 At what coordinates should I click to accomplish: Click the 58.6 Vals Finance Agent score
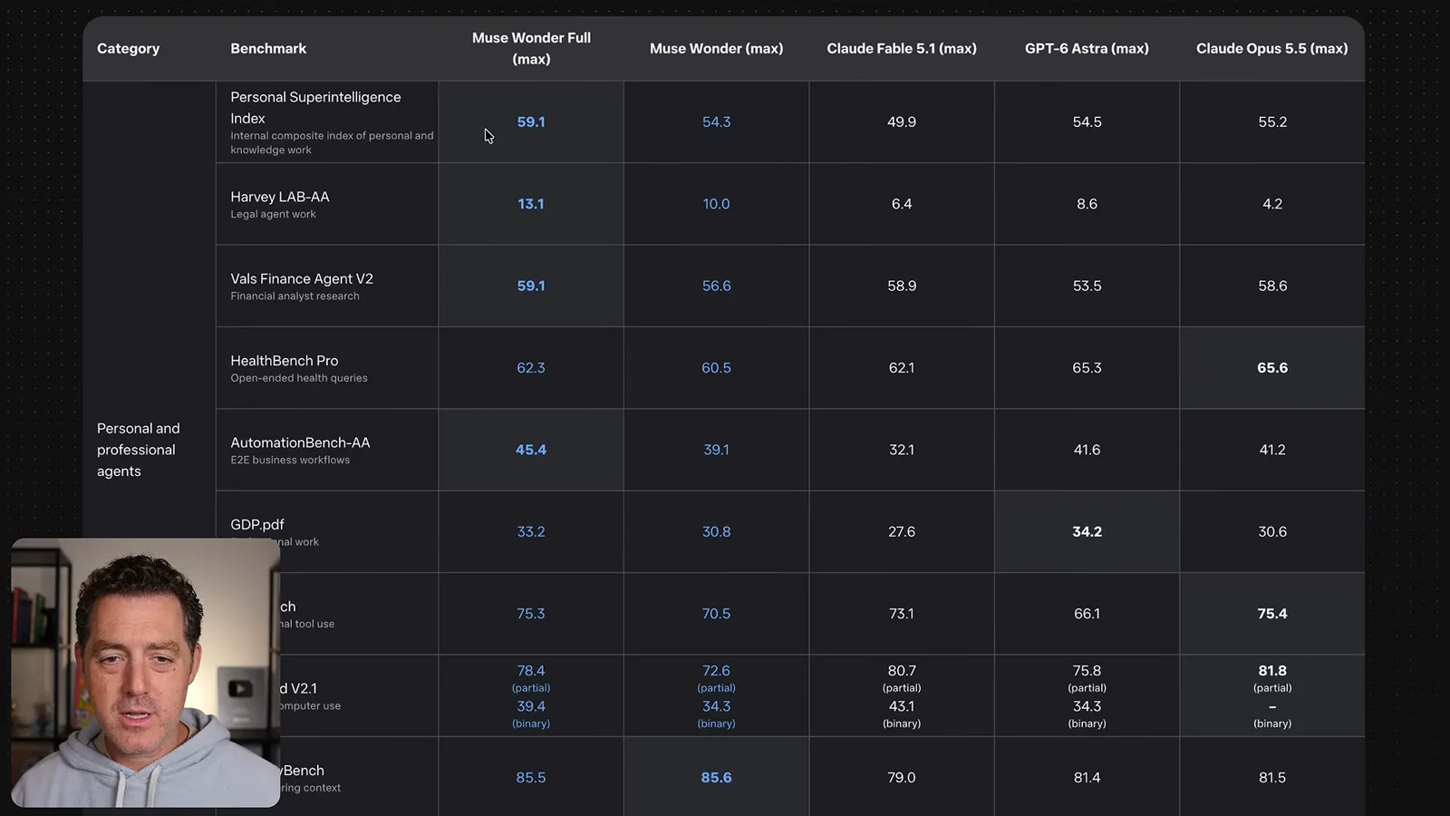(1272, 287)
